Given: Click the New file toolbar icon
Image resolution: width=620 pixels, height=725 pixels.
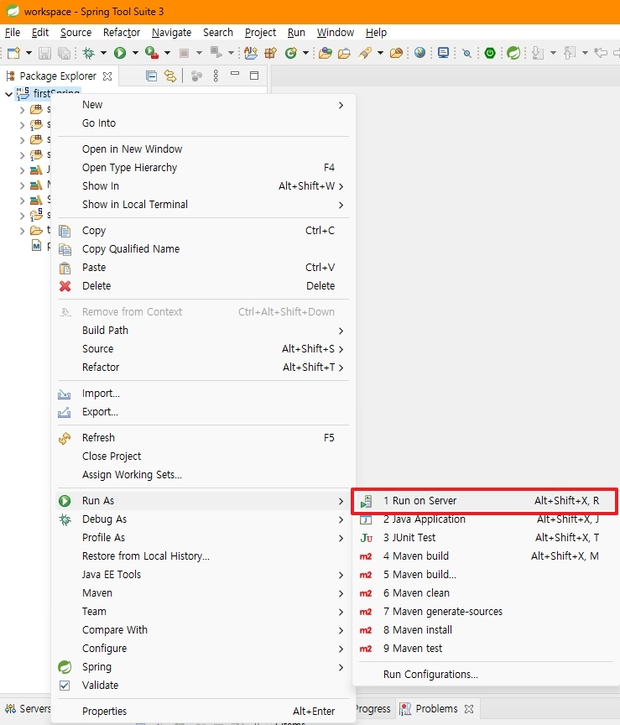Looking at the screenshot, I should (13, 53).
